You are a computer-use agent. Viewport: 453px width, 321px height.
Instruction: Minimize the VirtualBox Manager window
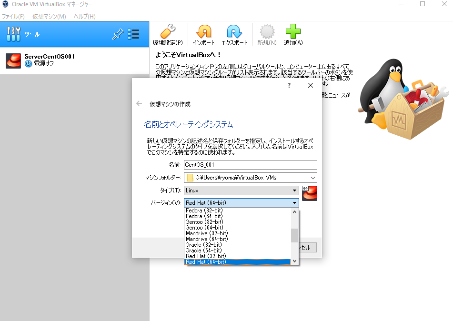coord(401,4)
